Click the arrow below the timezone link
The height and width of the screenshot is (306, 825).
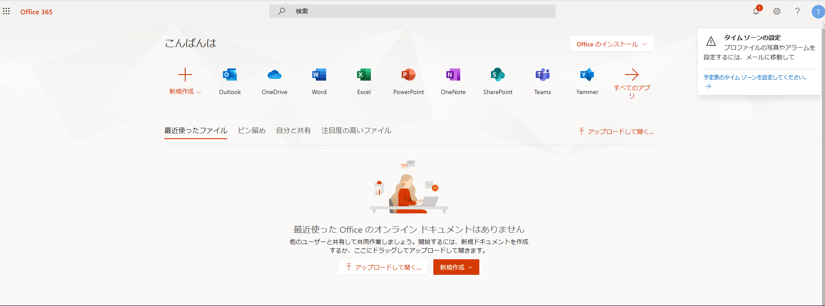[708, 87]
